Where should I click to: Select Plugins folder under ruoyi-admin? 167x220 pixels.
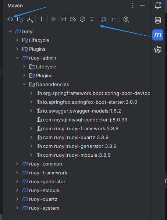pyautogui.click(x=77, y=76)
